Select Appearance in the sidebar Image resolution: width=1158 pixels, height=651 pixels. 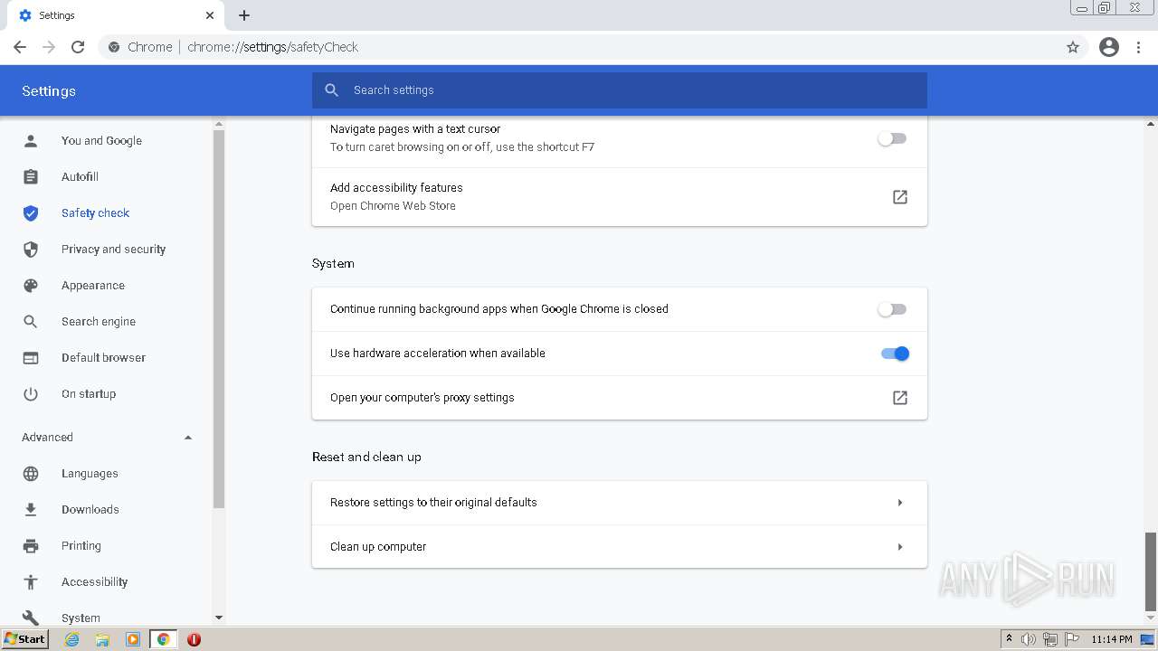pos(93,286)
